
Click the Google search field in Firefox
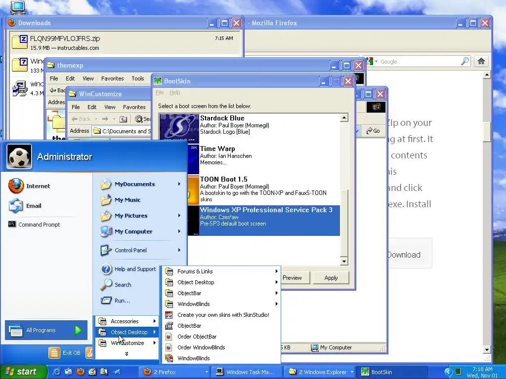point(420,62)
